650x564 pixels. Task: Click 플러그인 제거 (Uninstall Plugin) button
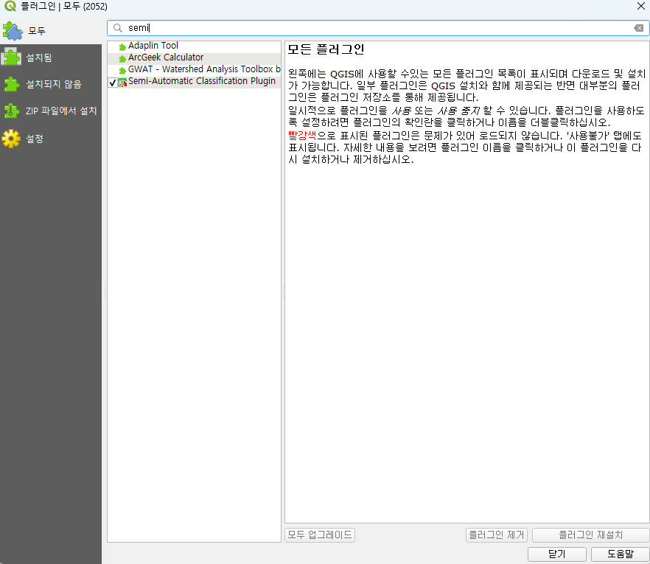(x=497, y=535)
